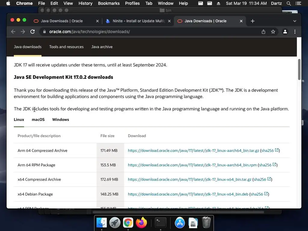Open the View menu
The width and height of the screenshot is (308, 231).
pos(68,3)
